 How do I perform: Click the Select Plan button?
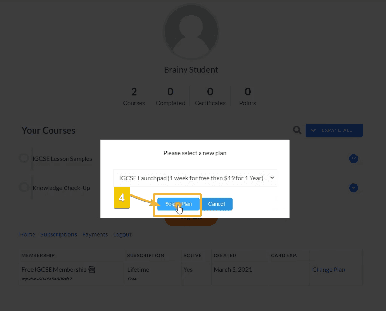pos(178,204)
